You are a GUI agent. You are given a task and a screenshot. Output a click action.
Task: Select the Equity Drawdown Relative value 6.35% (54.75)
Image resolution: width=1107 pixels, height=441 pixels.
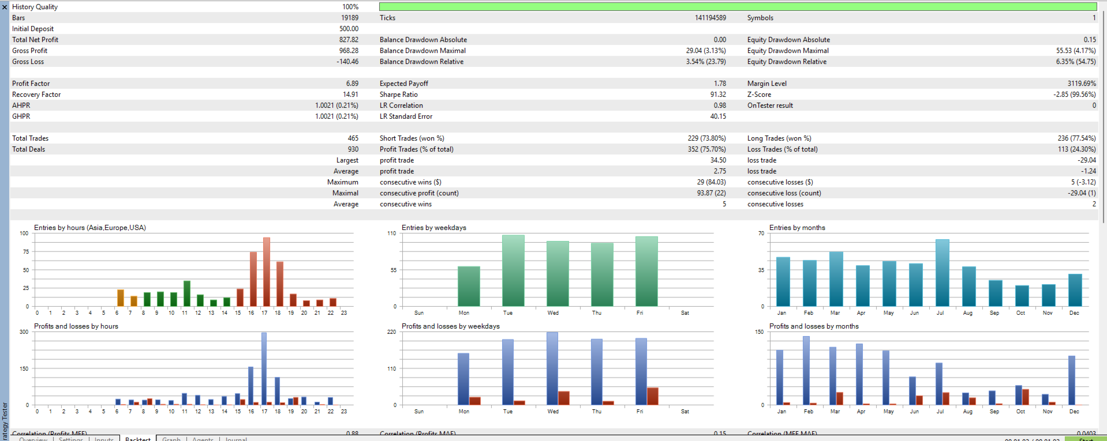tap(1076, 62)
